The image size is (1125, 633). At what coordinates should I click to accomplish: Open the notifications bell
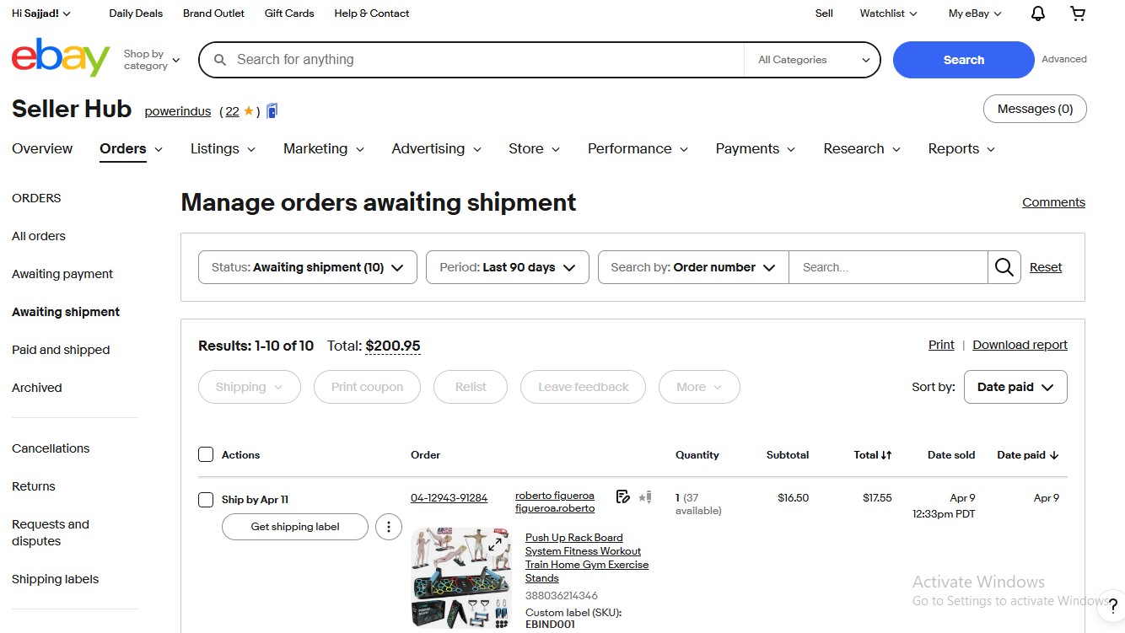point(1038,13)
